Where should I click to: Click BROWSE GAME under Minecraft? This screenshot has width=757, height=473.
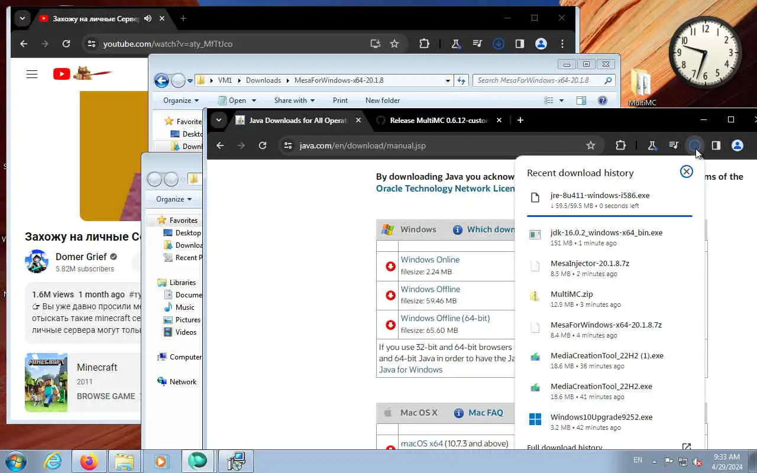pos(106,396)
